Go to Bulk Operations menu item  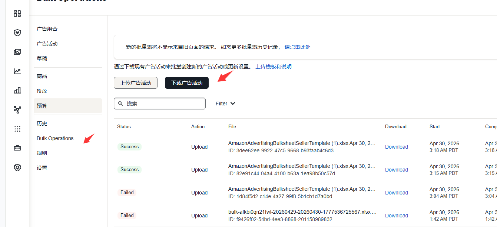tap(55, 138)
